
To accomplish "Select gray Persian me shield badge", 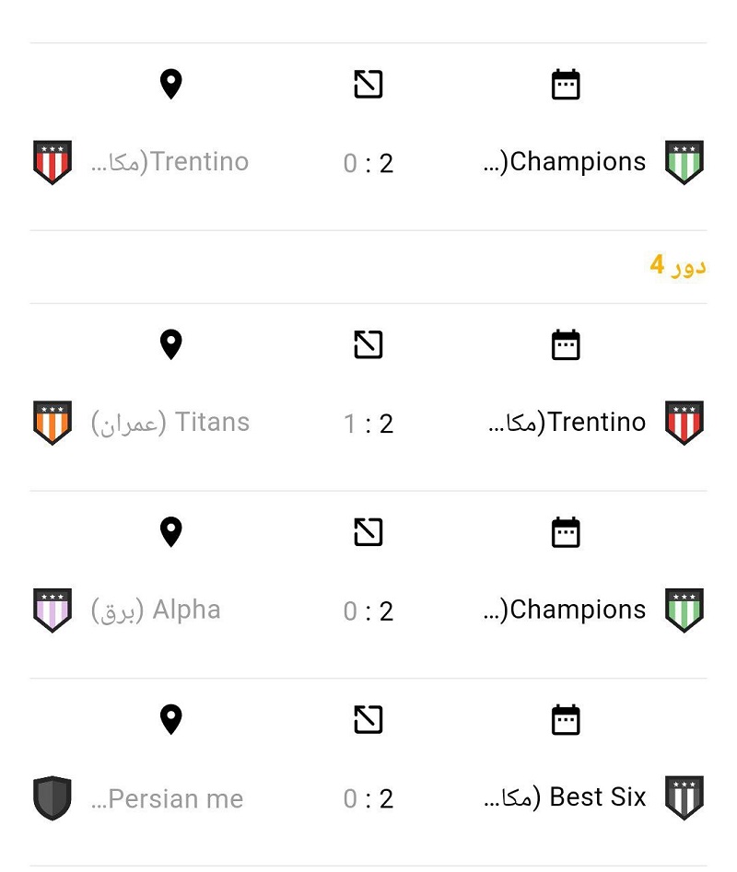I will pyautogui.click(x=53, y=798).
